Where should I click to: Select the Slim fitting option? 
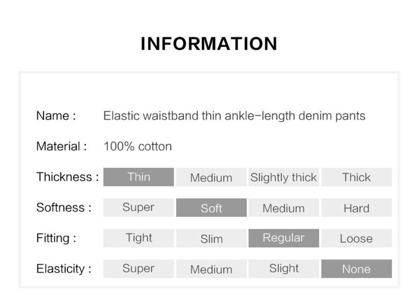click(211, 238)
